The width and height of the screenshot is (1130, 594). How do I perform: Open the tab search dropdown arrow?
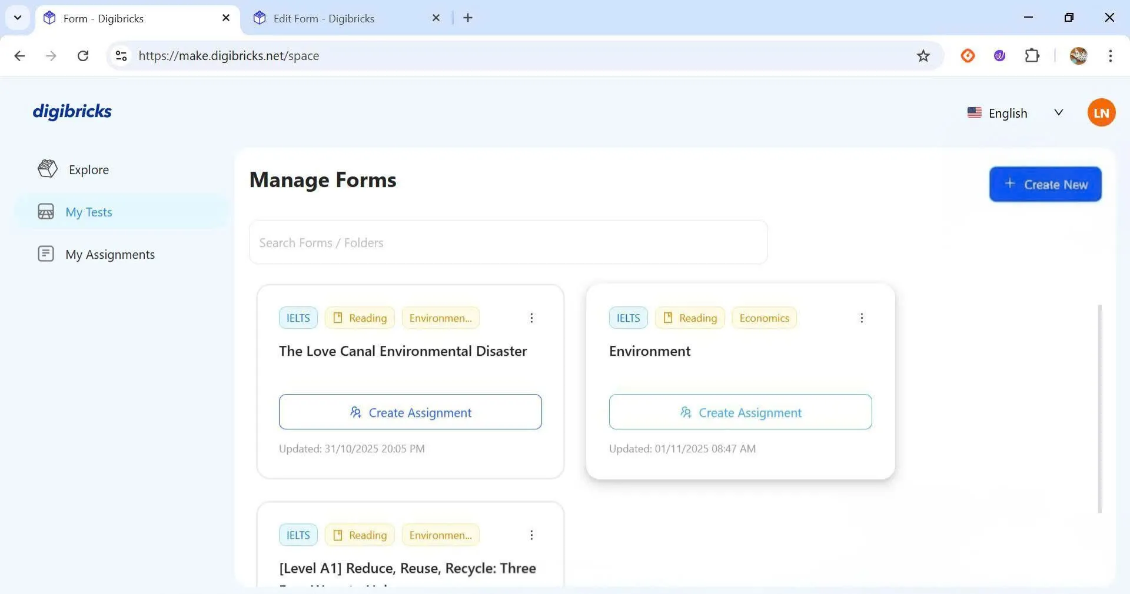(x=18, y=18)
